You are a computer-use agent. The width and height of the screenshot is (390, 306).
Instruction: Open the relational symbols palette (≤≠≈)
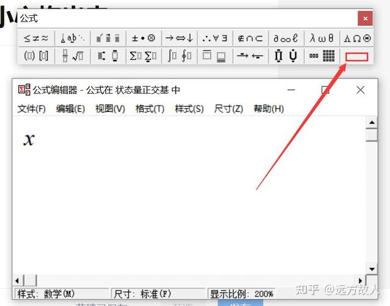[x=36, y=38]
